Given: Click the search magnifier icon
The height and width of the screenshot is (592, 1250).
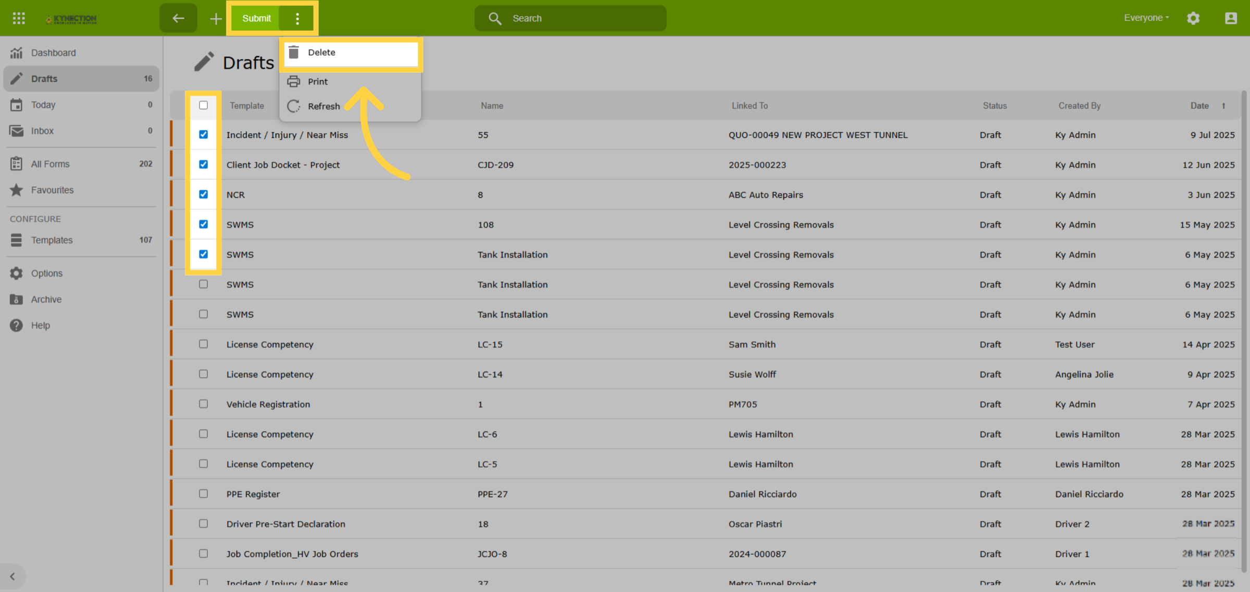Looking at the screenshot, I should [x=495, y=18].
